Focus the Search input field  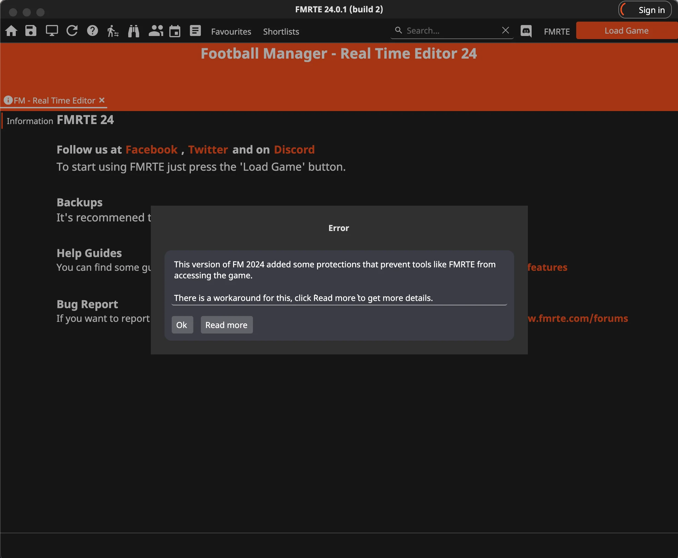click(x=452, y=31)
